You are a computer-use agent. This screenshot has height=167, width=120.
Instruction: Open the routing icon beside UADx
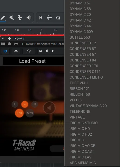[16, 44]
